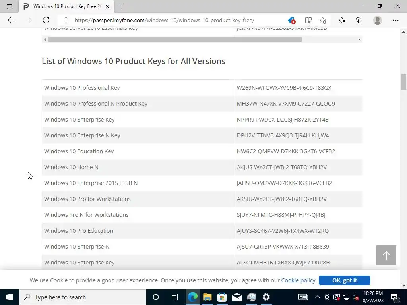Open Microsoft Store from the taskbar
The height and width of the screenshot is (305, 407).
[222, 297]
